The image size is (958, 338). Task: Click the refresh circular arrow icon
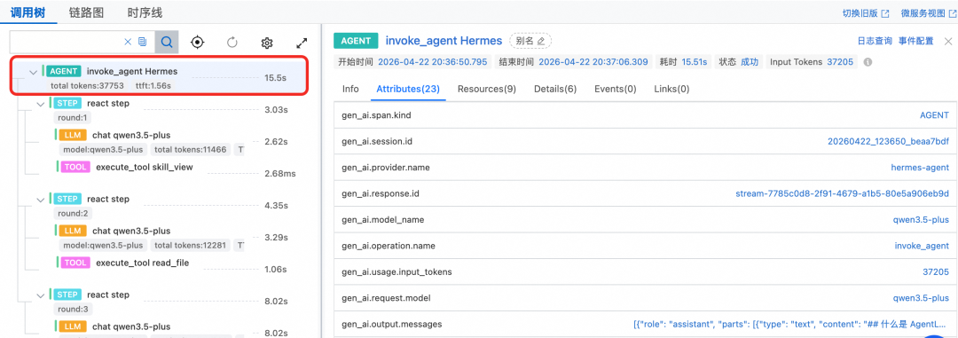click(x=232, y=43)
